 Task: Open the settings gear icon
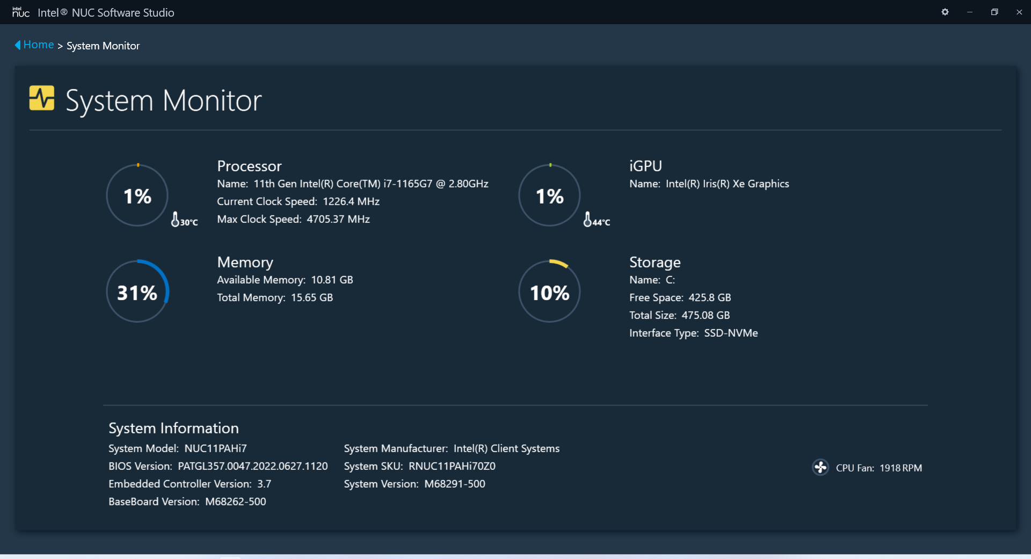(x=945, y=12)
